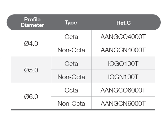The width and height of the screenshot is (166, 120).
Task: Select reference code AANGCN4000T
Action: [123, 50]
